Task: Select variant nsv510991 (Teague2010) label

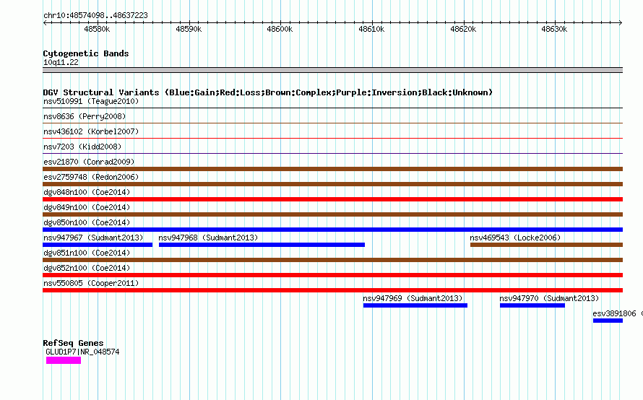Action: 91,101
